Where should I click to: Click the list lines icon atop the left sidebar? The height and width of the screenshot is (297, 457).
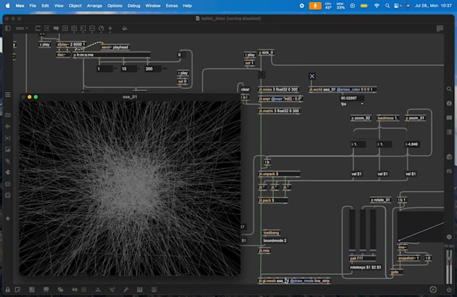click(x=8, y=95)
